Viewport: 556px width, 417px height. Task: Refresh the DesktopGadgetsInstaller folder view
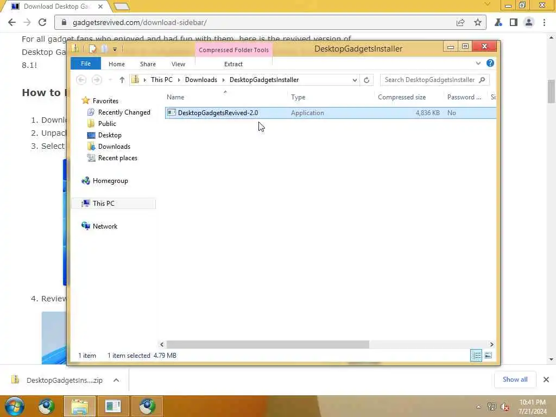tap(367, 80)
